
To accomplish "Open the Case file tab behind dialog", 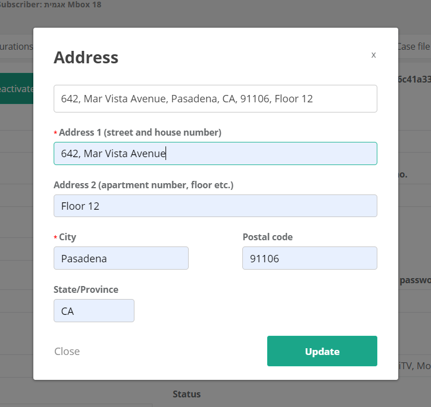I will 414,46.
